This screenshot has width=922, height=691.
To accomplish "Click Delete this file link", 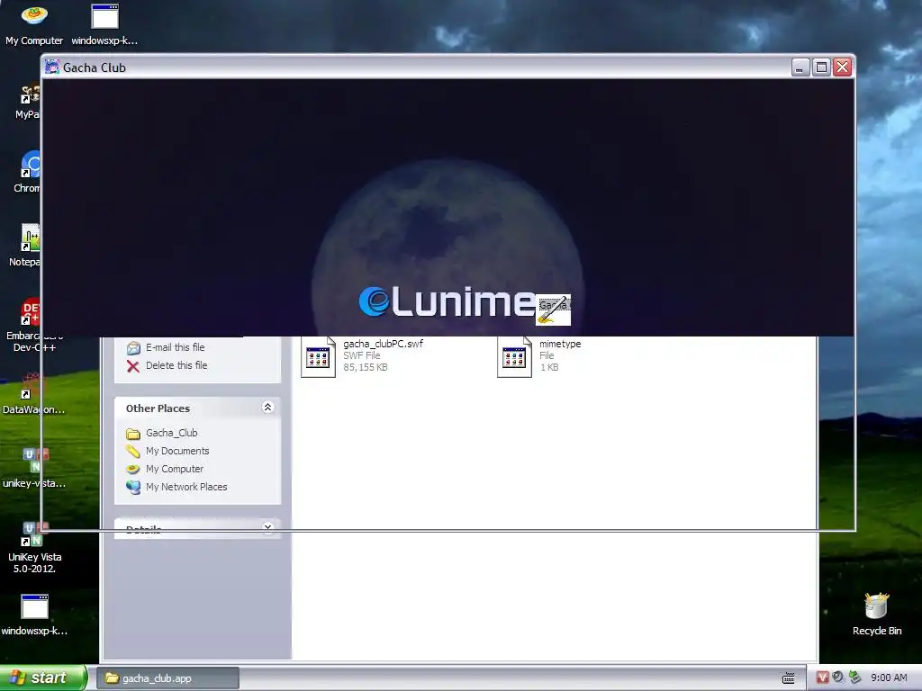I will 176,365.
